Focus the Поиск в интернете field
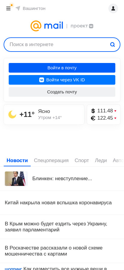 (x=62, y=45)
